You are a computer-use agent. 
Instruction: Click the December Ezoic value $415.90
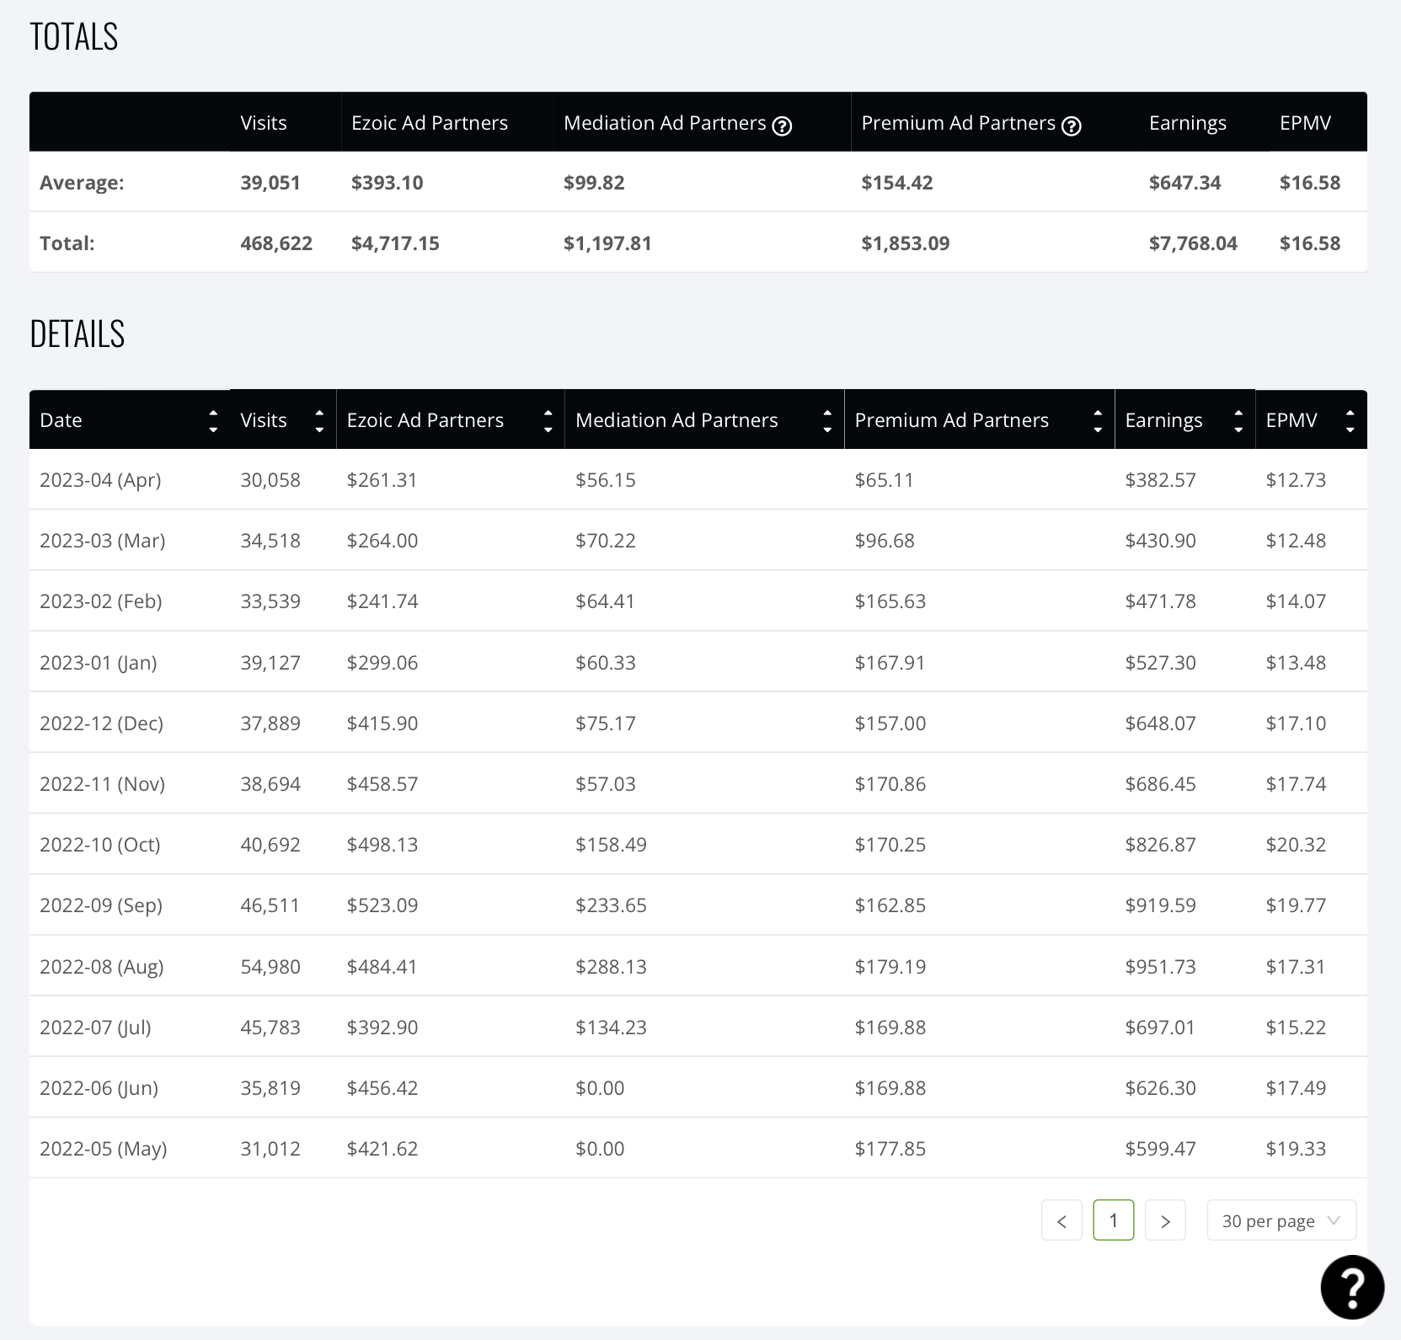[382, 723]
